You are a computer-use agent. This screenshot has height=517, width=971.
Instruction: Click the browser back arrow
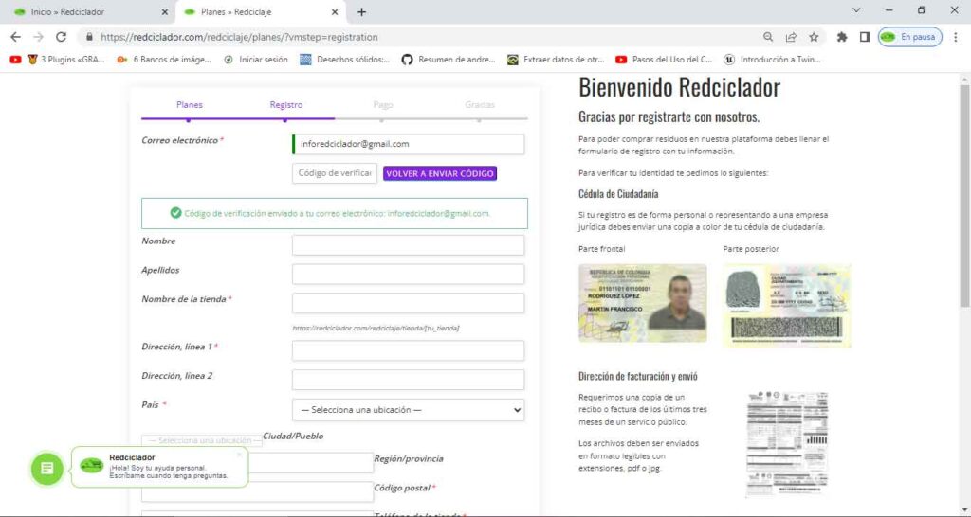click(15, 37)
